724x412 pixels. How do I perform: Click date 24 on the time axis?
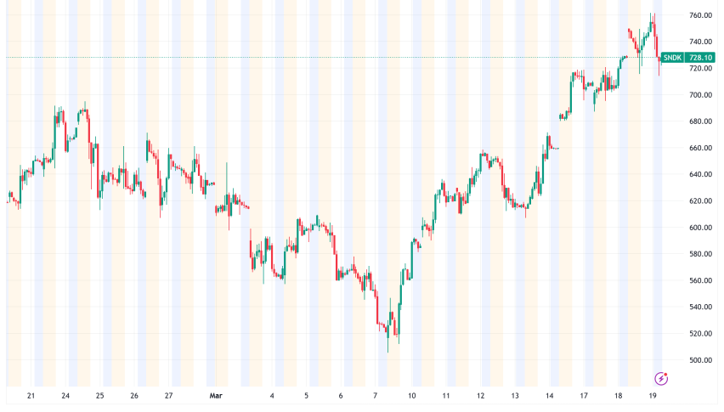pos(65,396)
